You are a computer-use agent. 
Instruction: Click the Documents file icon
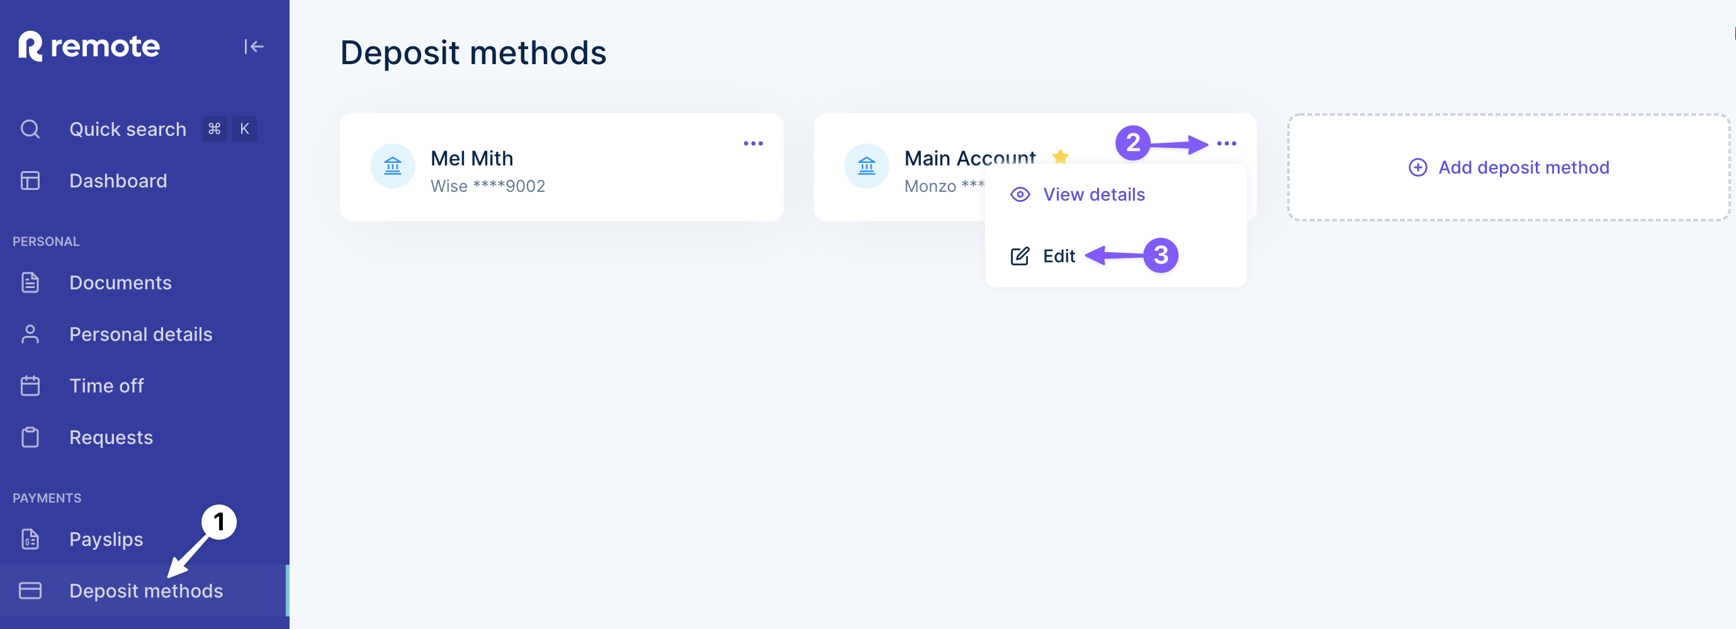pos(30,283)
